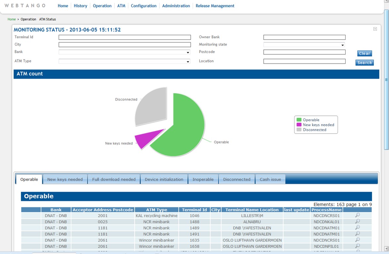Viewport: 389px width, 254px height.
Task: Follow the Home breadcrumb link
Action: tap(12, 20)
